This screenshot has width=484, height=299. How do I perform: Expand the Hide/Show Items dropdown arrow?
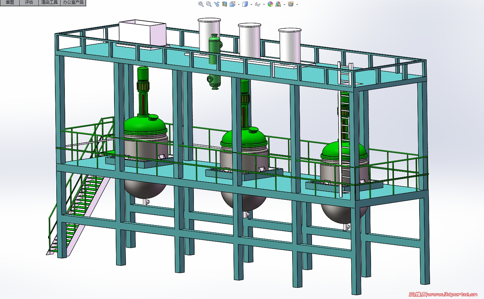pos(264,4)
